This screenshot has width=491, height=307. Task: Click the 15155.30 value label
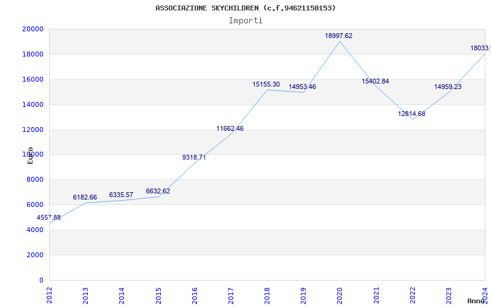pyautogui.click(x=266, y=84)
